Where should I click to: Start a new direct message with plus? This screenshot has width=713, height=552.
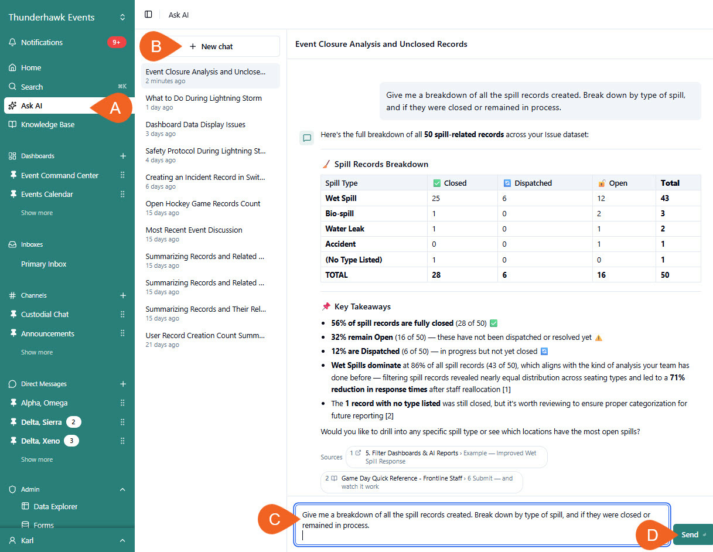click(123, 384)
